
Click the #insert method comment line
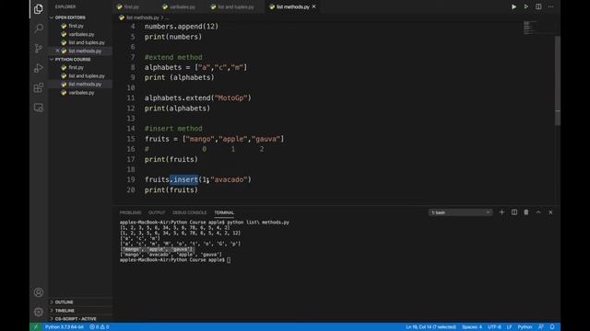click(x=173, y=129)
